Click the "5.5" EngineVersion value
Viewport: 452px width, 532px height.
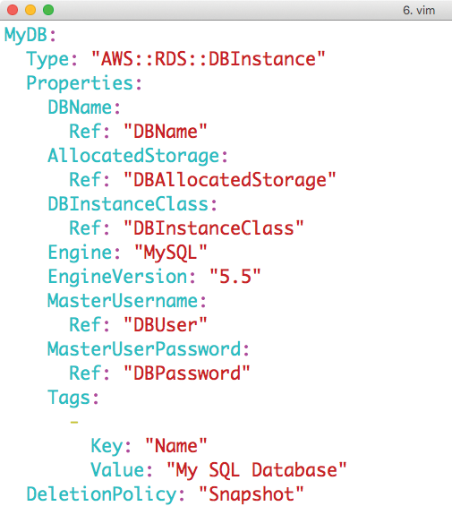click(x=235, y=277)
